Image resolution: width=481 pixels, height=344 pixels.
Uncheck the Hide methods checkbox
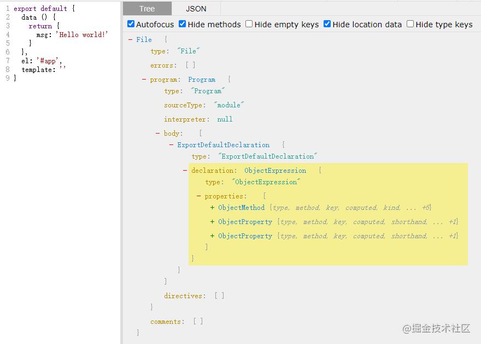click(182, 24)
